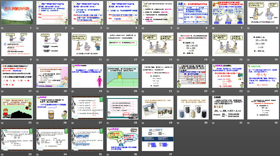The image size is (280, 156).
Task: Click the star icon beneath slide 32
Action: click(x=248, y=123)
